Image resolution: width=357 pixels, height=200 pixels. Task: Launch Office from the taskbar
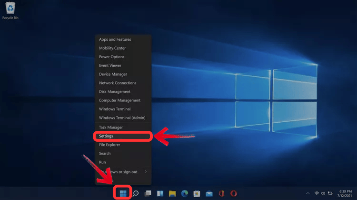click(x=221, y=193)
